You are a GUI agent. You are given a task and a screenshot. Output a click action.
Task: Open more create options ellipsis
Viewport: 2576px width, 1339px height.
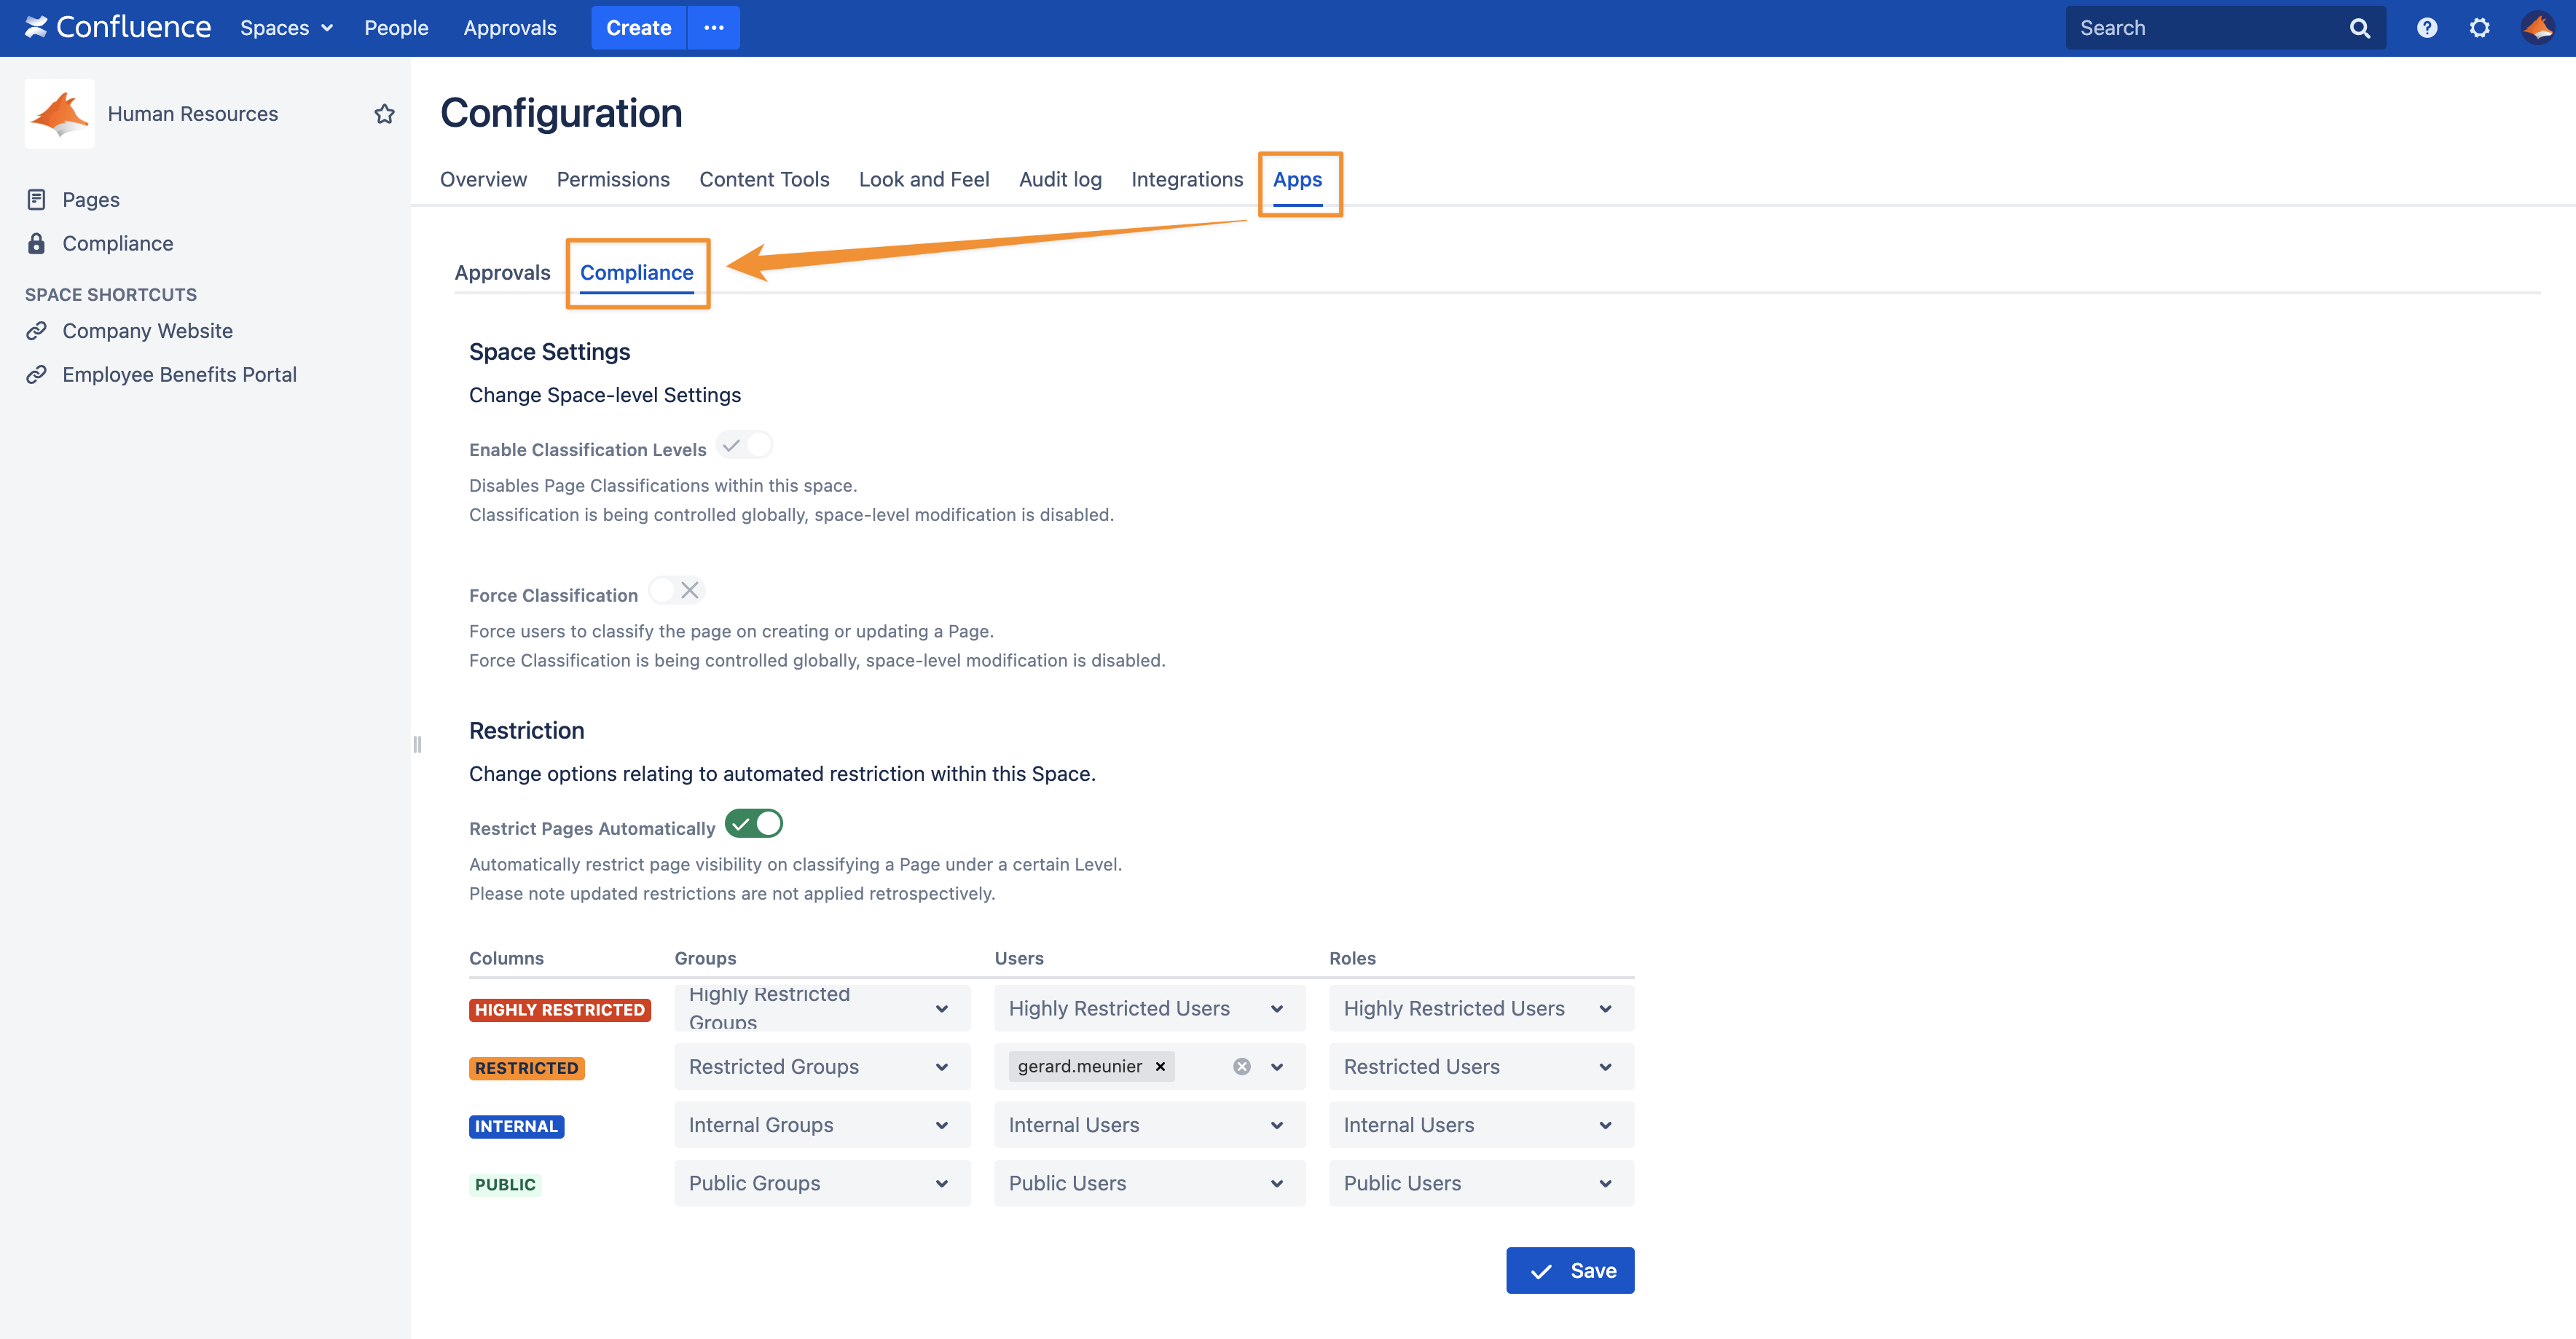click(x=713, y=28)
